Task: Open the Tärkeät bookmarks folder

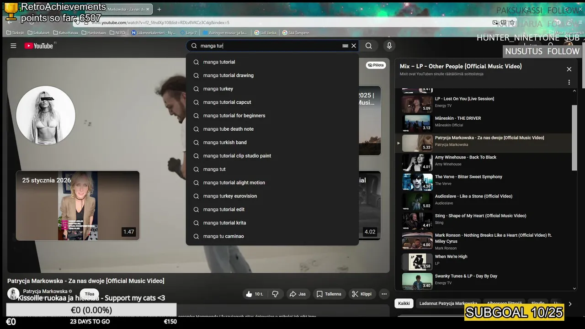Action: 16,33
